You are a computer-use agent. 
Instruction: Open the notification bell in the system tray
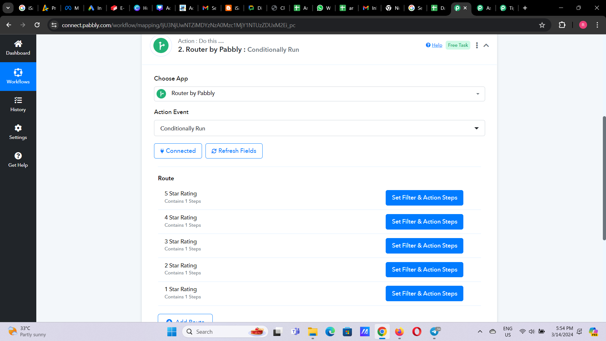579,332
